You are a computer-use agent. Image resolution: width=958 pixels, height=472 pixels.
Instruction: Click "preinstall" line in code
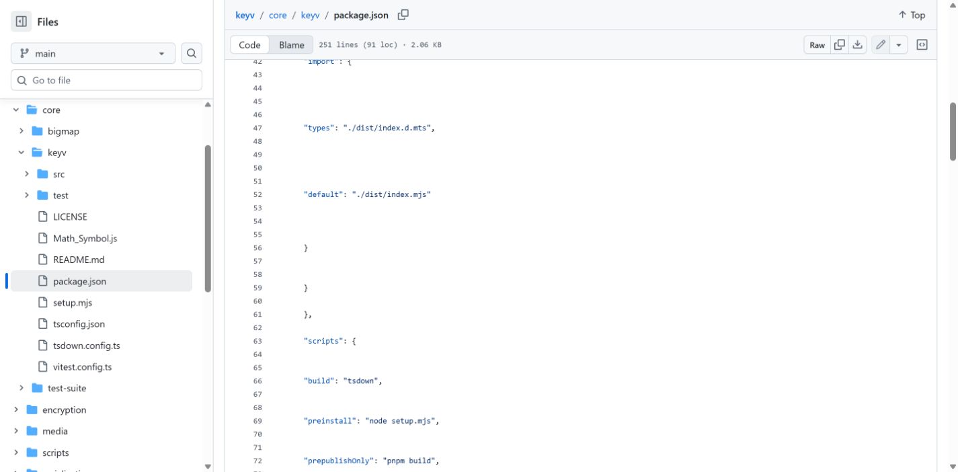click(371, 421)
